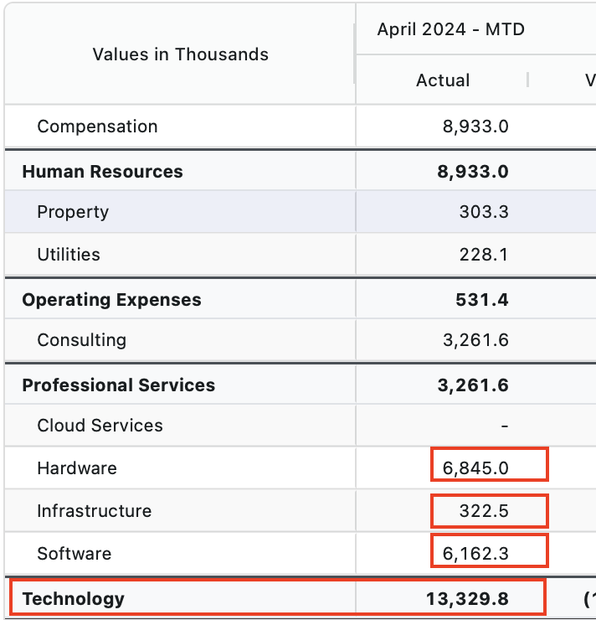Select the Compensation row label
Screen dimensions: 596x620
pyautogui.click(x=97, y=127)
